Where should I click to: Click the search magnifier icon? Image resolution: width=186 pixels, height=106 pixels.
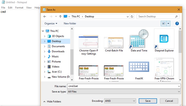click(x=176, y=16)
